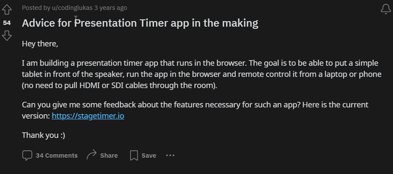
Task: Toggle post notifications with the bell icon
Action: (x=386, y=9)
